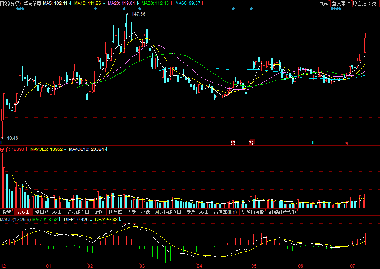Click the 卓易信息 stock name
380x269 pixels.
coord(32,3)
